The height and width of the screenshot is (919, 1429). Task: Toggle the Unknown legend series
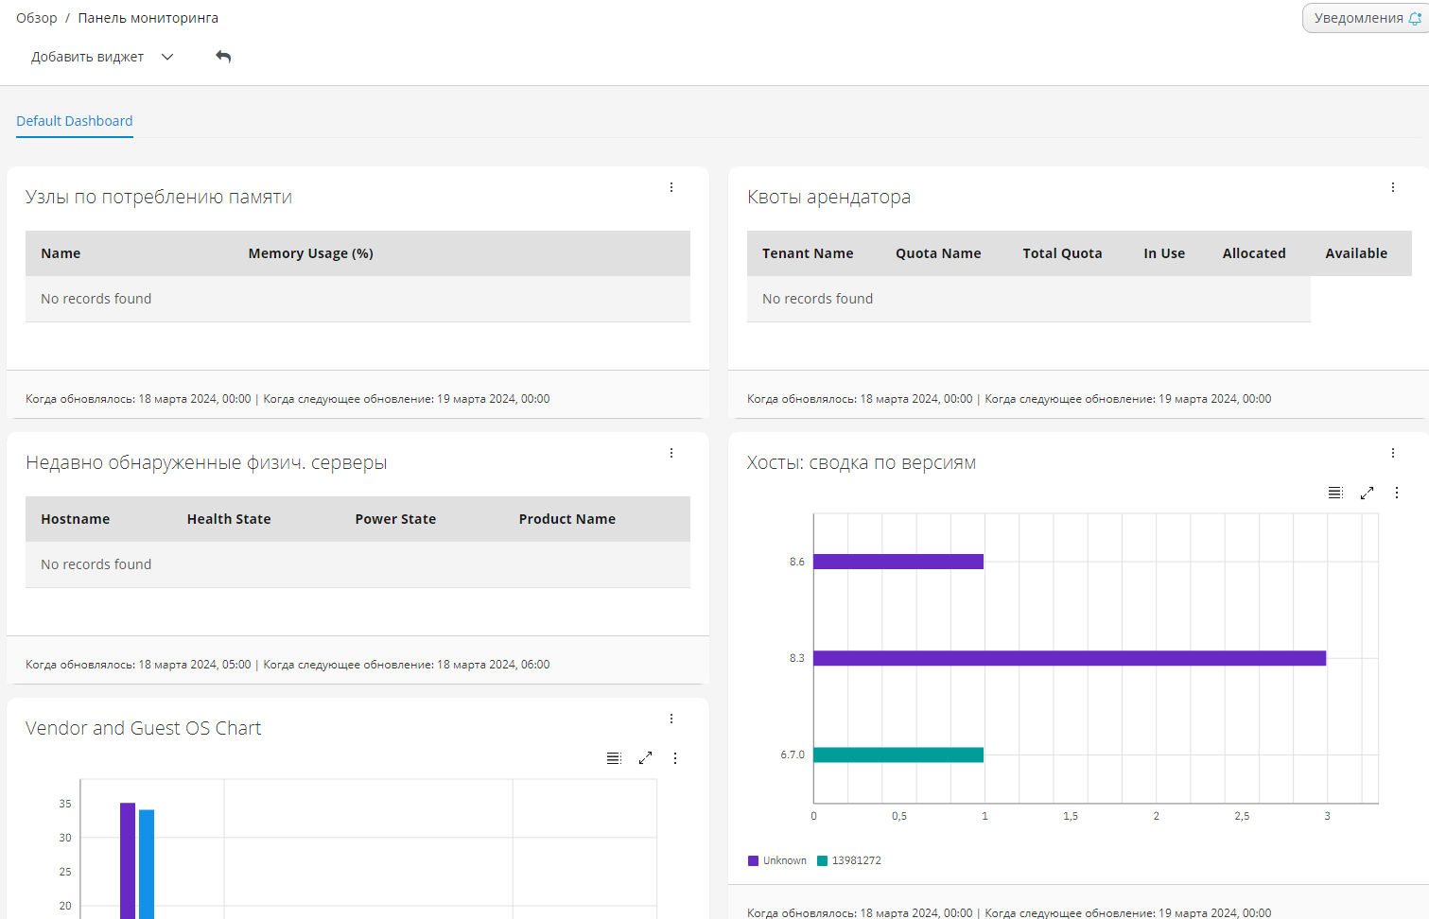click(x=777, y=860)
